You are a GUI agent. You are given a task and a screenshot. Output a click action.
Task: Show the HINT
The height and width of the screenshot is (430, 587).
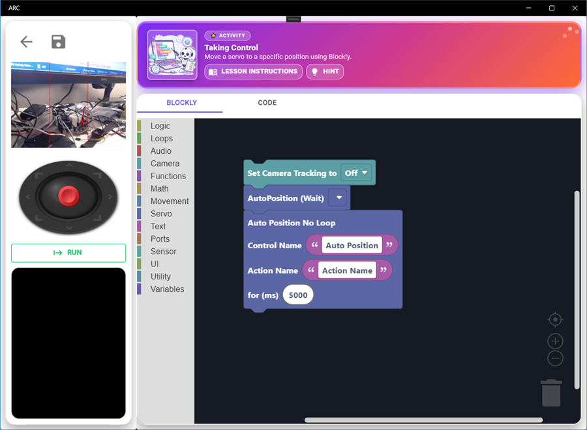(x=325, y=72)
